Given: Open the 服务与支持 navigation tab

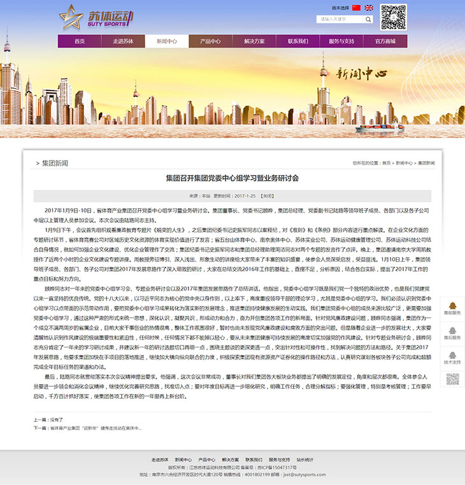Looking at the screenshot, I should [341, 41].
